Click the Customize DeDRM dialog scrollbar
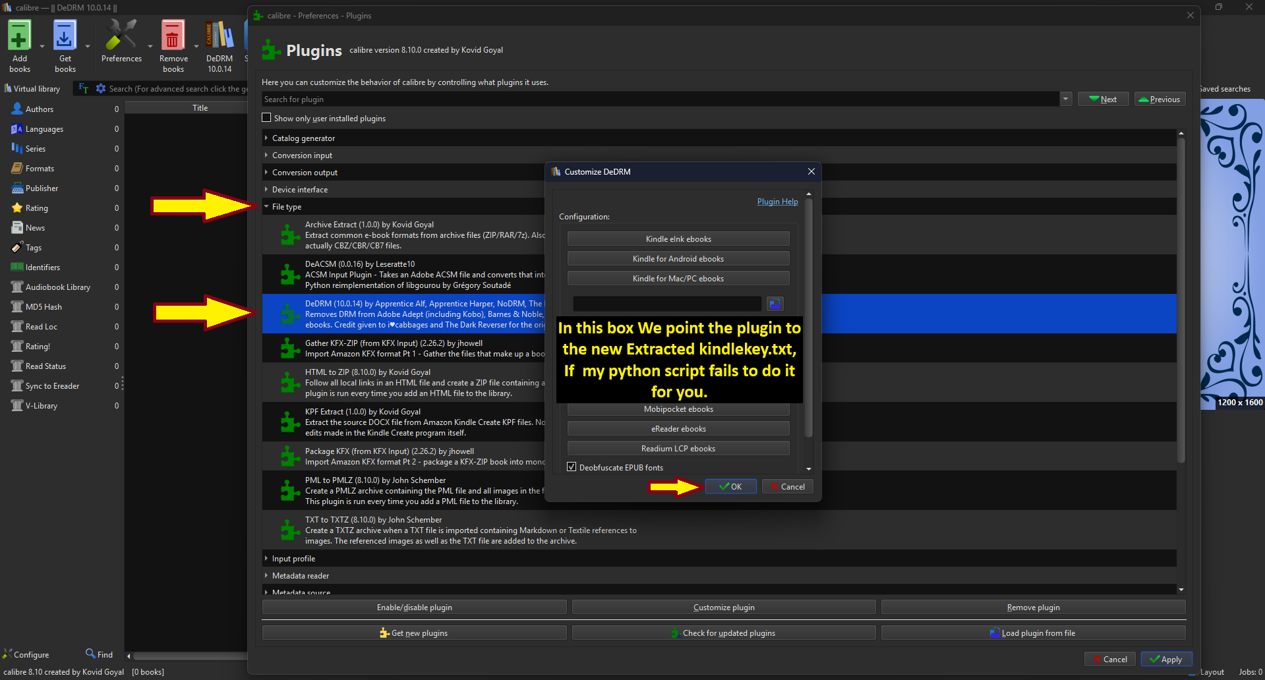The image size is (1265, 680). pos(809,316)
